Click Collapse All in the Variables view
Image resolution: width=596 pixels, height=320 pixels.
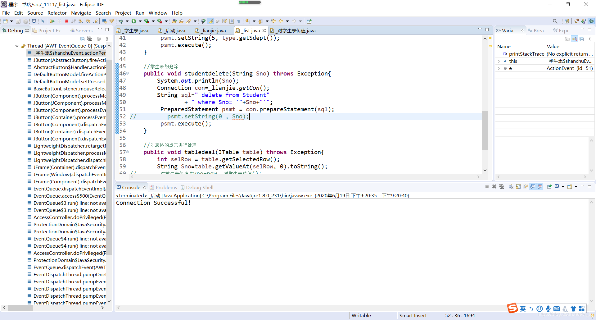pyautogui.click(x=582, y=39)
